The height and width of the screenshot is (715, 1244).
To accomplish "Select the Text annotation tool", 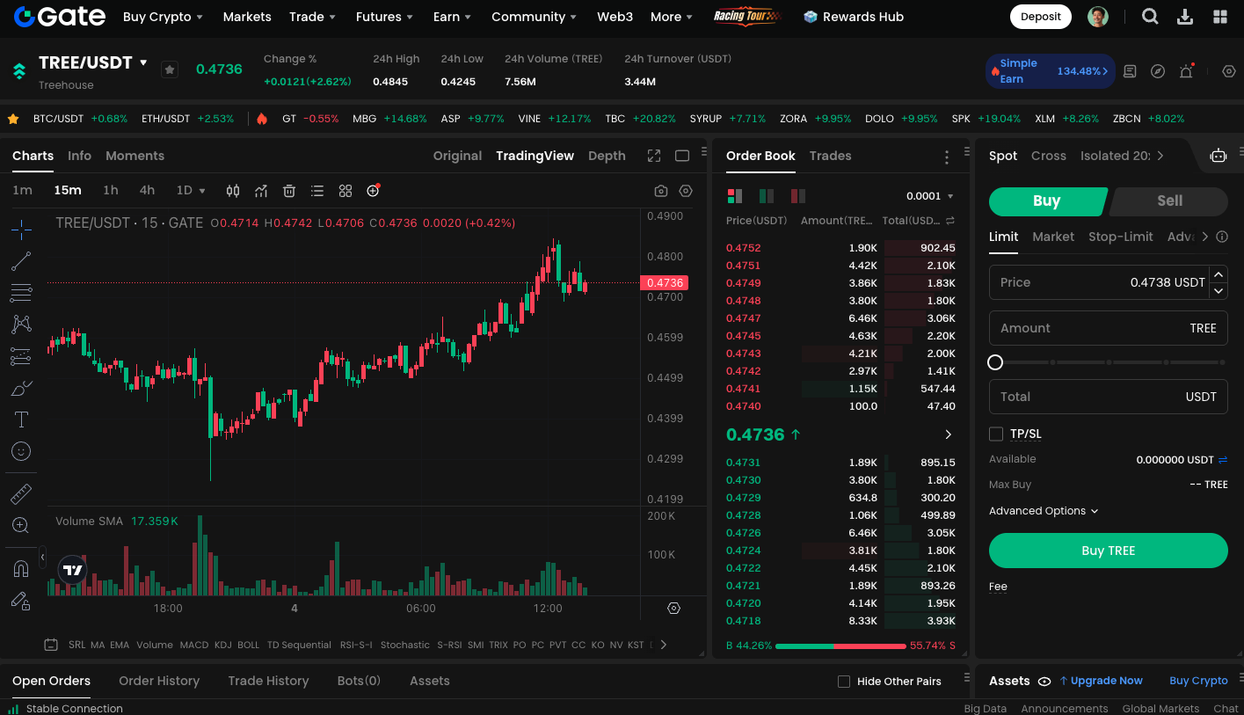I will [21, 420].
